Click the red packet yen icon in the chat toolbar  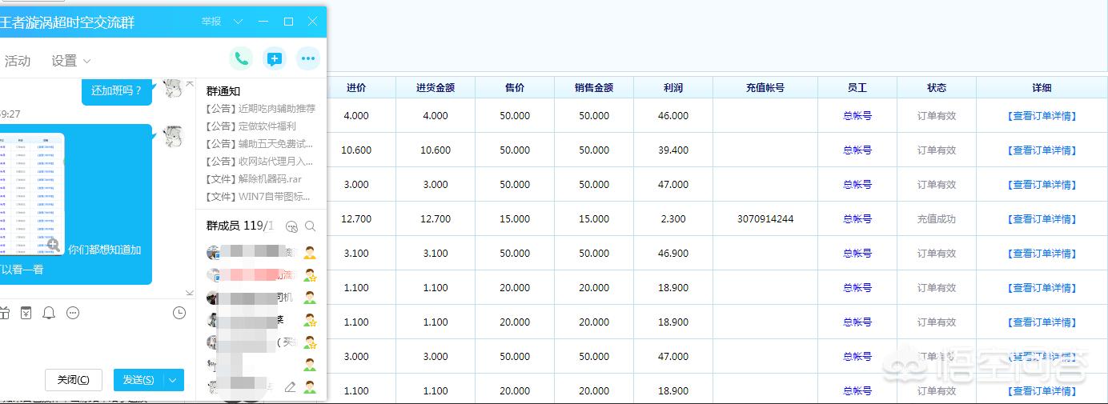(26, 313)
